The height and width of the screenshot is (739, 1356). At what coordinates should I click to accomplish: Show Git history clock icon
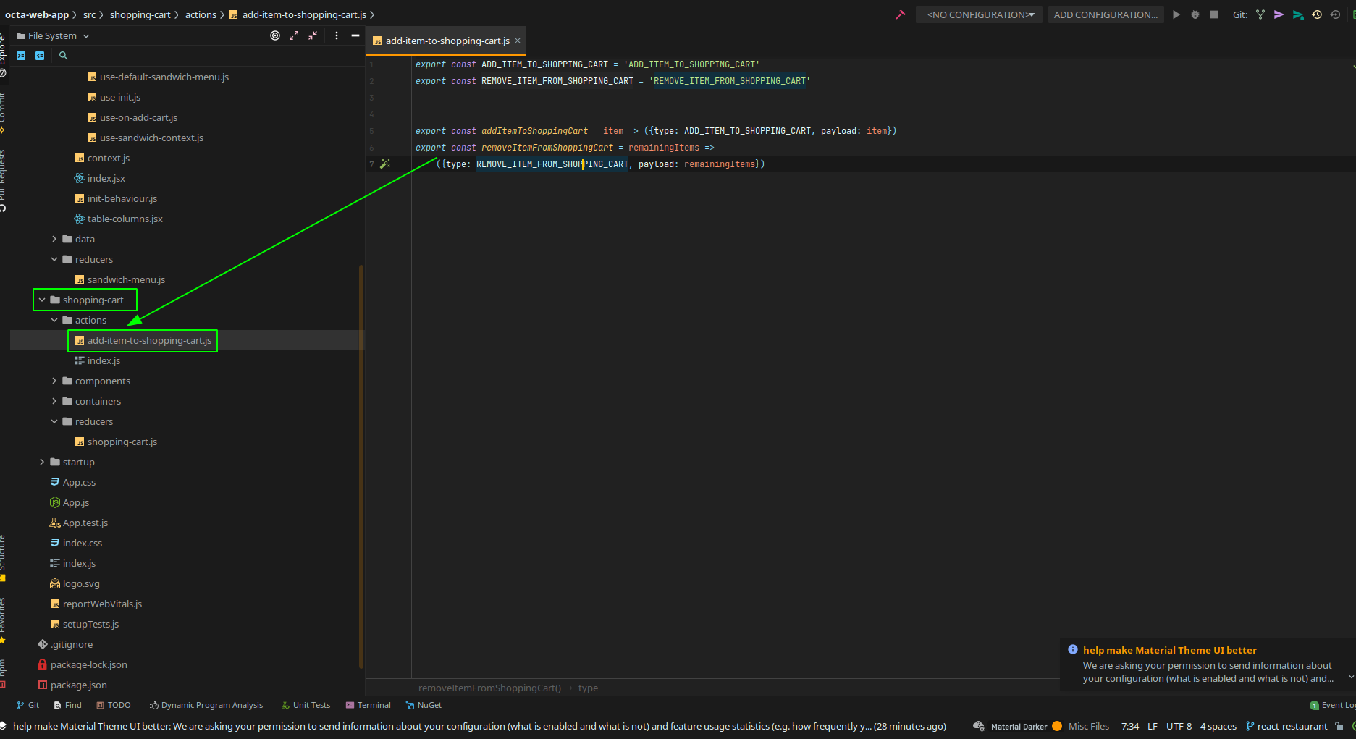(x=1317, y=14)
